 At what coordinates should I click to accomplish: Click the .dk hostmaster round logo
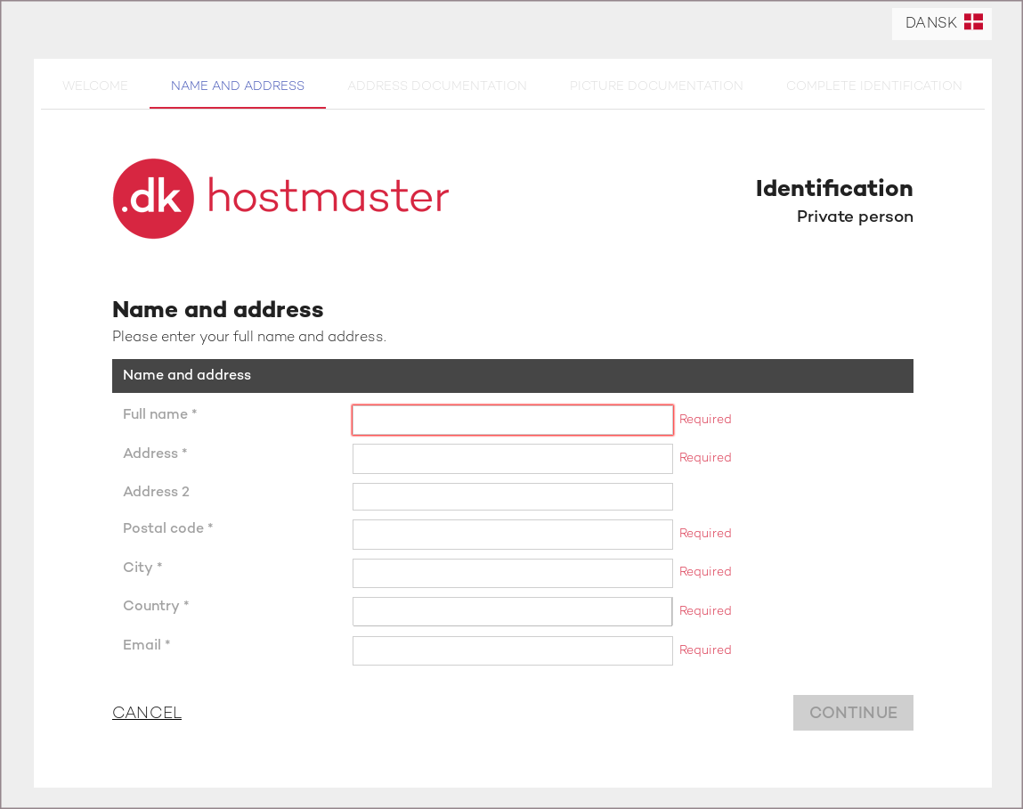[153, 199]
